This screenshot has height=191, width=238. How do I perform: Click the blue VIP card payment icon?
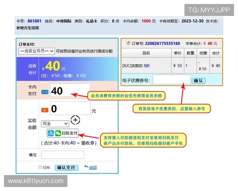[x=45, y=92]
